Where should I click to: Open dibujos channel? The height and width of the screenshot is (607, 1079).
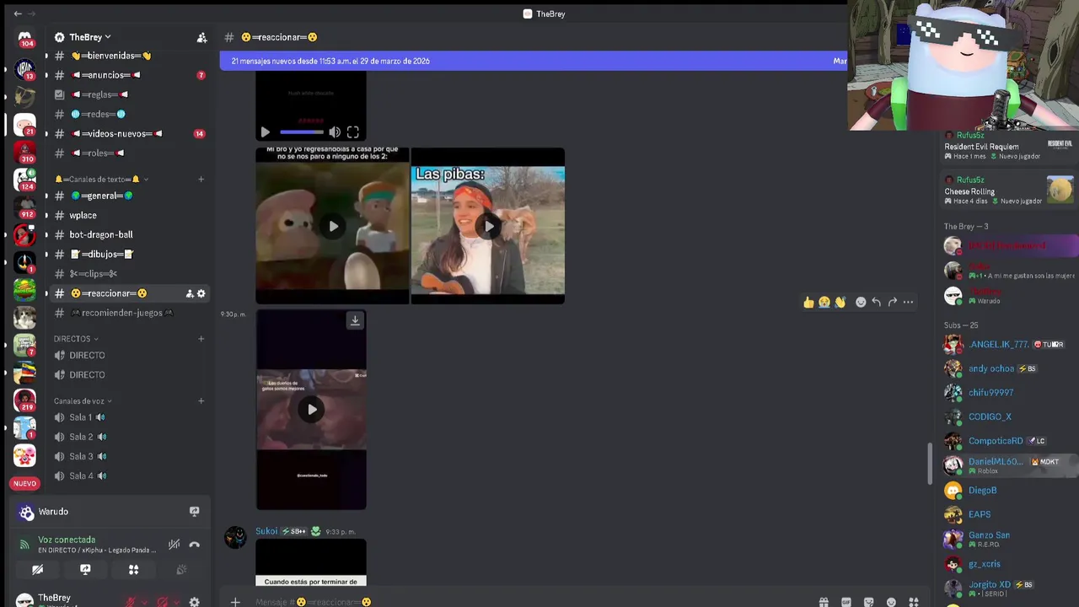pyautogui.click(x=126, y=254)
